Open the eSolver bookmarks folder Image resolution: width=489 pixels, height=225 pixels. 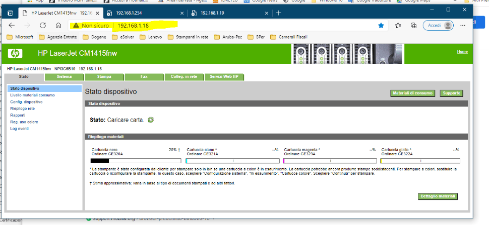pos(123,37)
